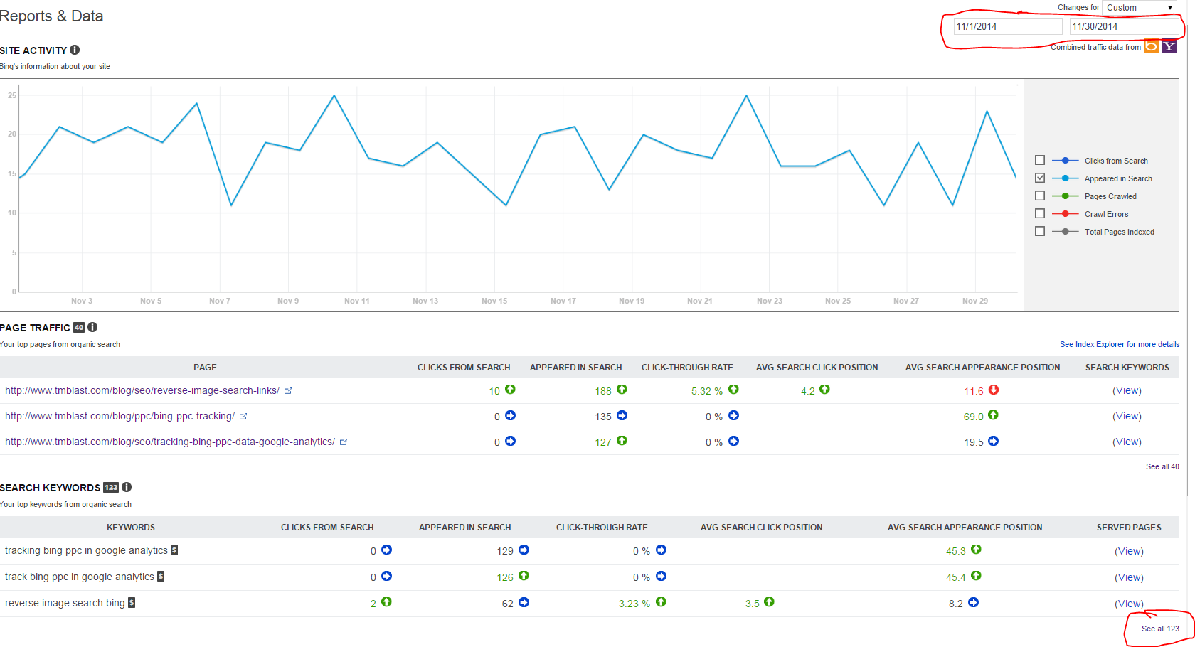Viewport: 1195px width, 647px height.
Task: Click green up arrow beside 45.3
Action: (x=976, y=550)
